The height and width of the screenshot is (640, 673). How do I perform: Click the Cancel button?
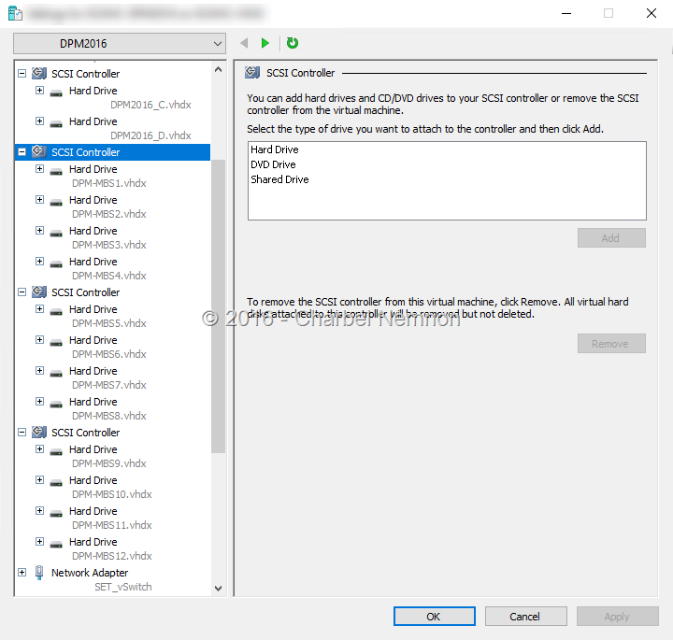point(525,617)
